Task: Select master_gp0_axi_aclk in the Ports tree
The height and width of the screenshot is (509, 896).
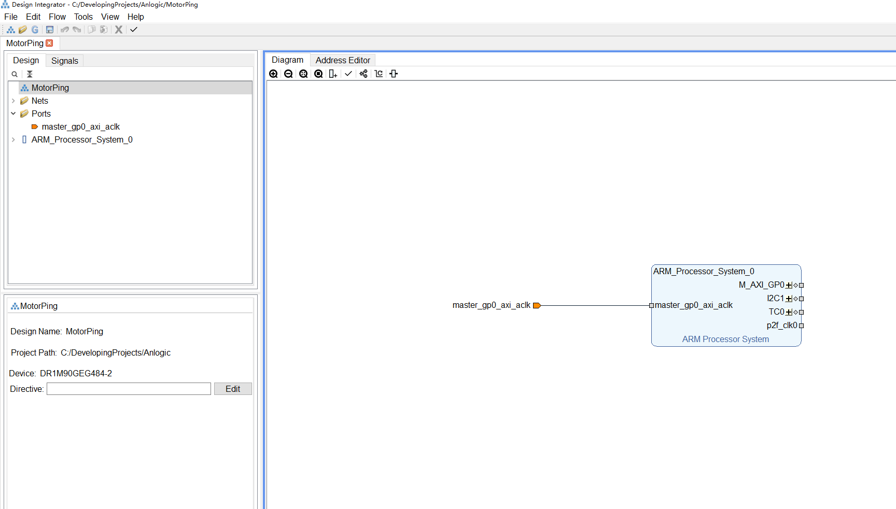Action: click(81, 126)
